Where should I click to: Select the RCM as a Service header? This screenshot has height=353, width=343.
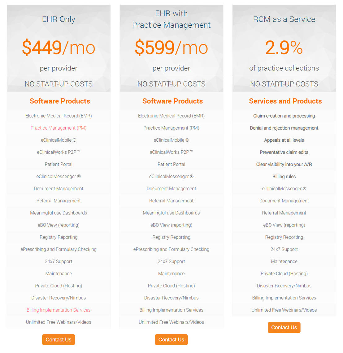284,19
